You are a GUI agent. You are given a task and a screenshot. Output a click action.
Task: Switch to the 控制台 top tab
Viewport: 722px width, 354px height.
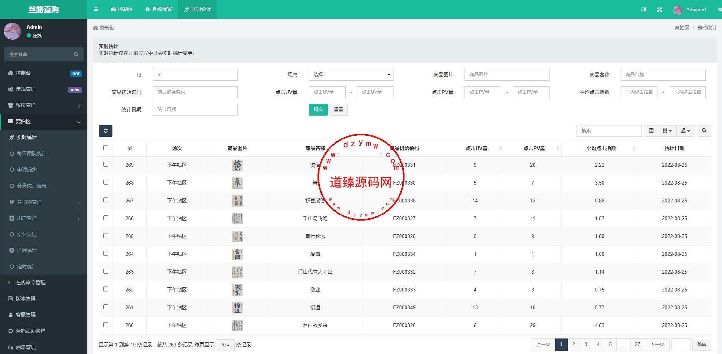122,9
